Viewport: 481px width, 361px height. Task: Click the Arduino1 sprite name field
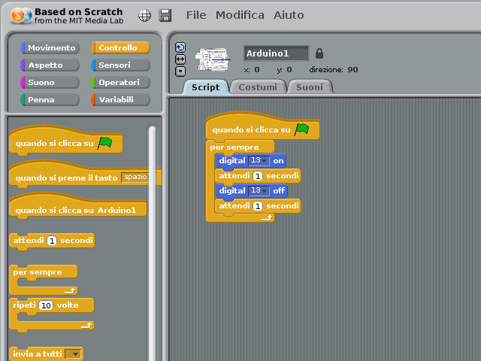point(276,53)
